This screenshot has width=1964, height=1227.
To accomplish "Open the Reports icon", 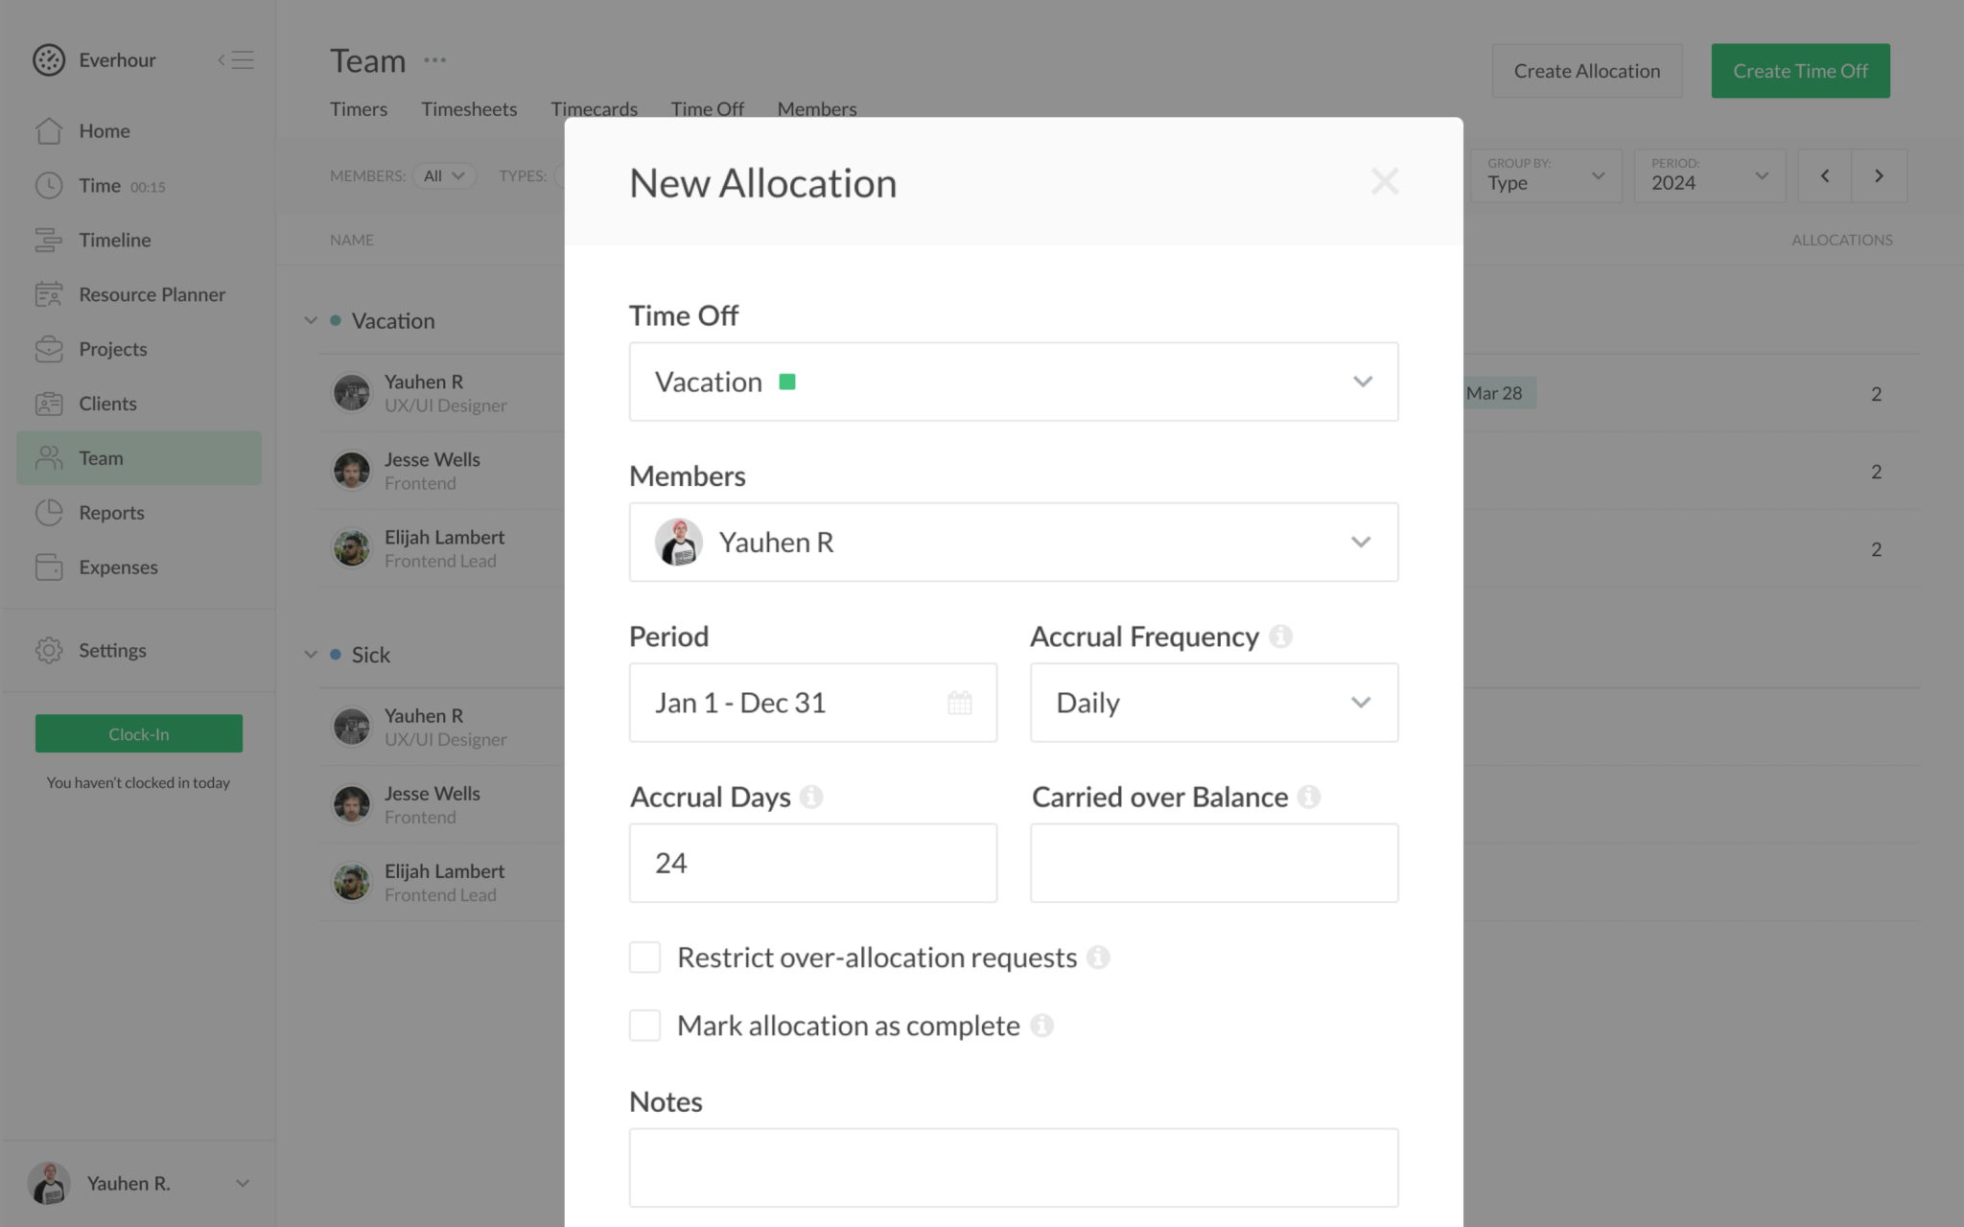I will pyautogui.click(x=48, y=512).
